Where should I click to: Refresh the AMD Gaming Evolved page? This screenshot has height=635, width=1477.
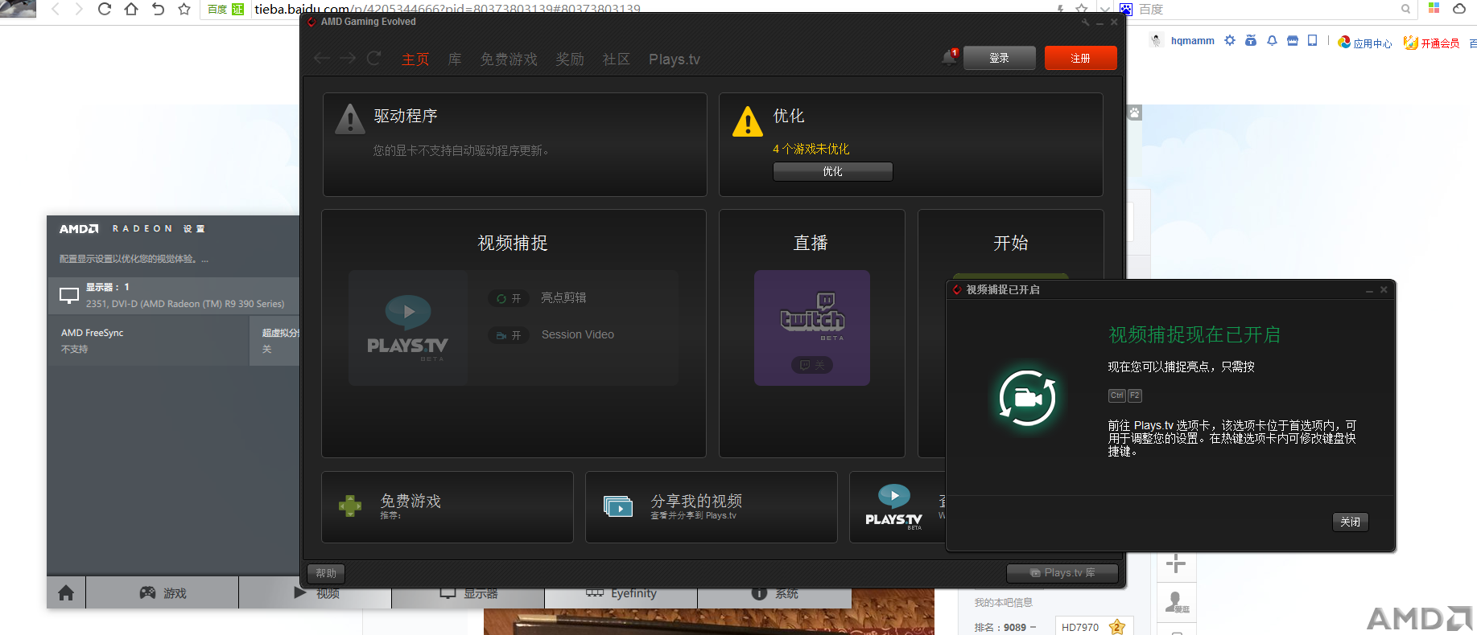[x=373, y=59]
